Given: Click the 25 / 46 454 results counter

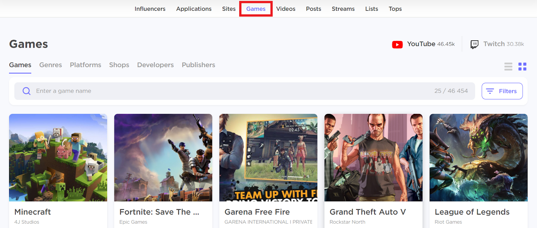Looking at the screenshot, I should 451,91.
